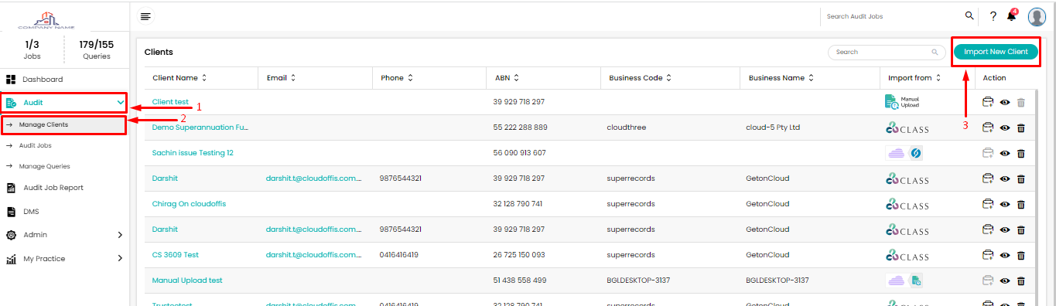Click the user profile avatar

click(1037, 16)
